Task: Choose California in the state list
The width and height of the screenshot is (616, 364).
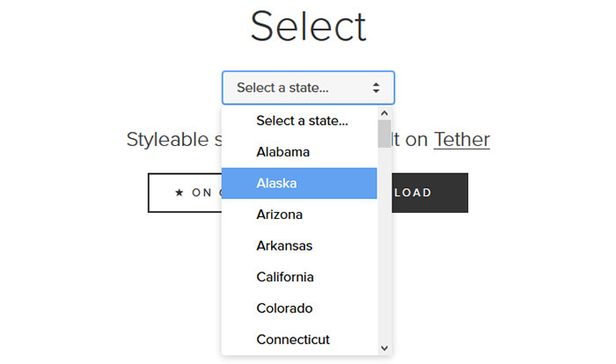Action: pyautogui.click(x=299, y=277)
